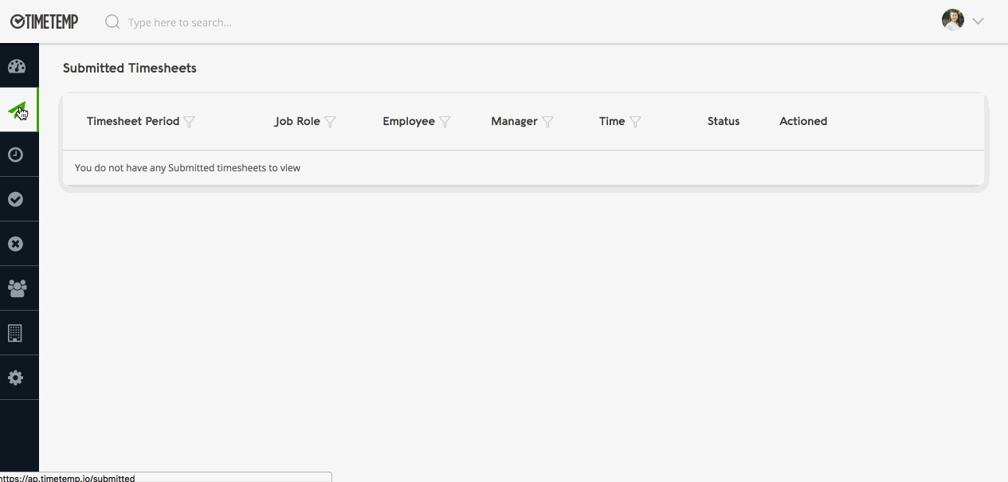Open the clock icon in sidebar
This screenshot has height=482, width=1008.
[16, 155]
